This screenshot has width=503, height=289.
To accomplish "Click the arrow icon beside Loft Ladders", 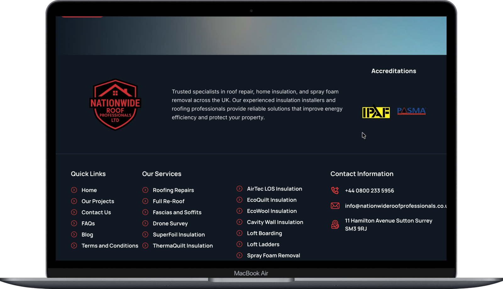I will click(x=240, y=244).
